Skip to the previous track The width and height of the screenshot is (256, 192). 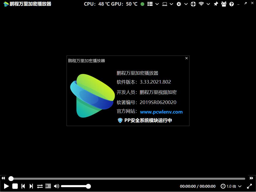23,186
